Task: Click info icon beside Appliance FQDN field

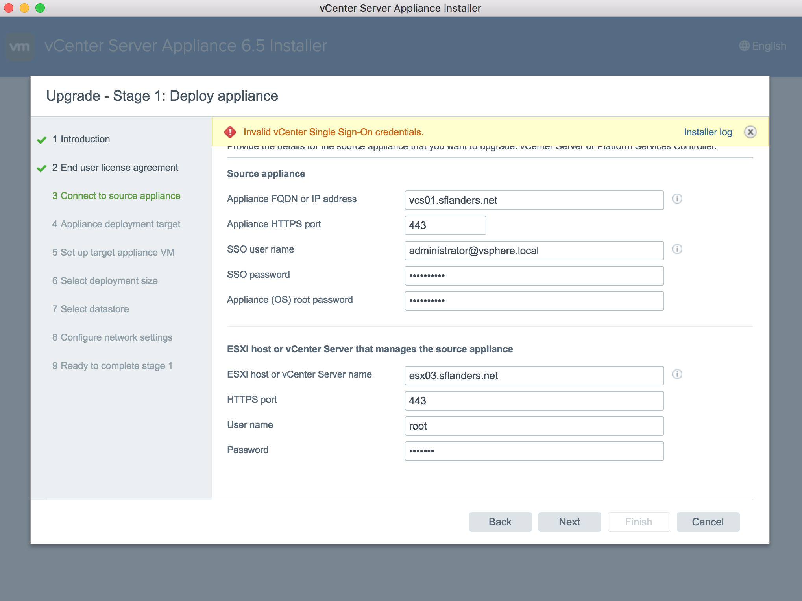Action: [677, 199]
